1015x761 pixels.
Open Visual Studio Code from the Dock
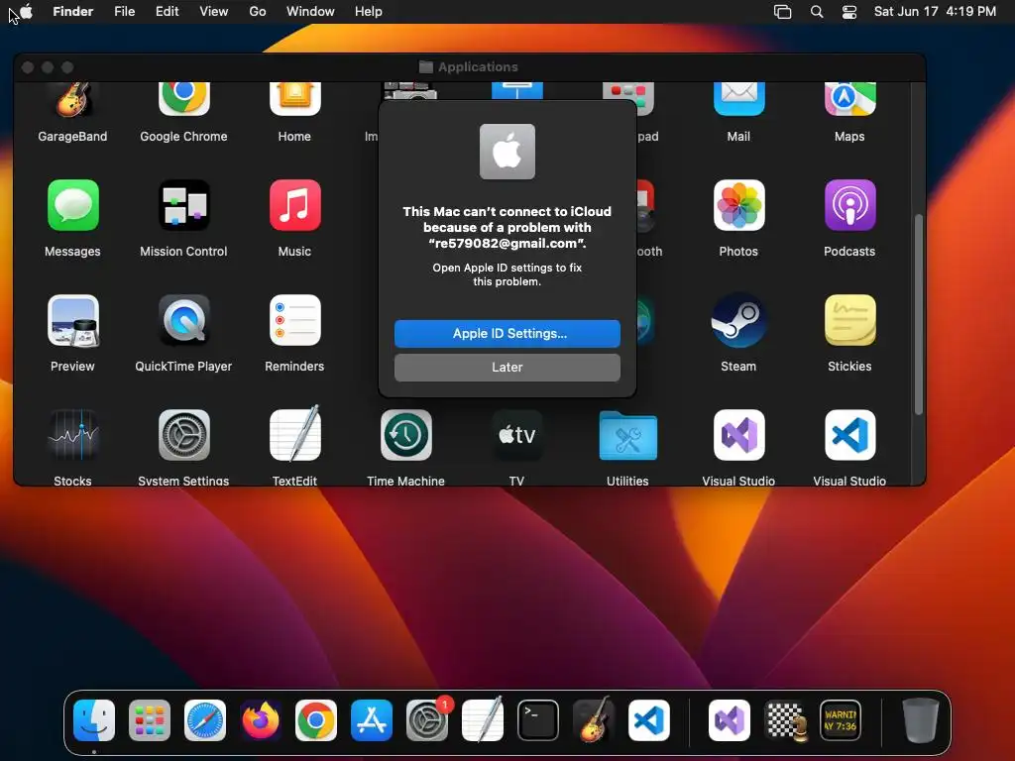(649, 720)
